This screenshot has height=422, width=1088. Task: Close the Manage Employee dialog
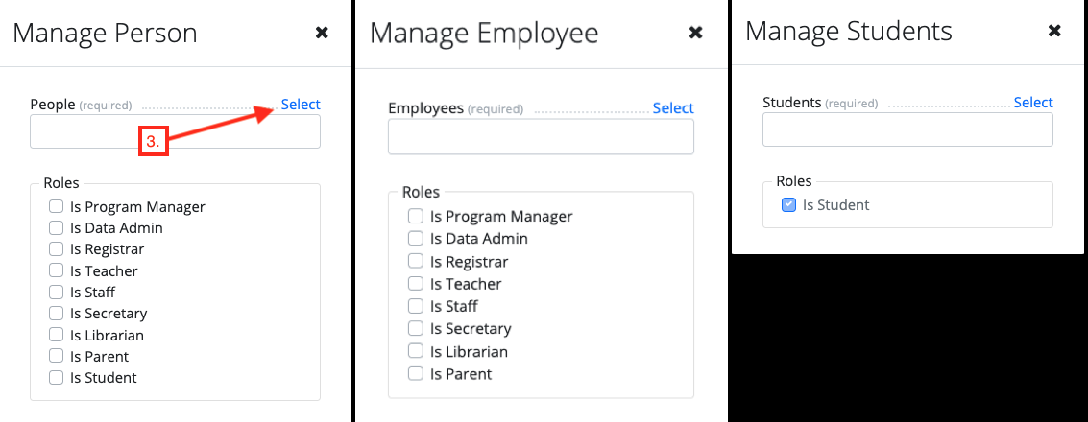pyautogui.click(x=696, y=33)
